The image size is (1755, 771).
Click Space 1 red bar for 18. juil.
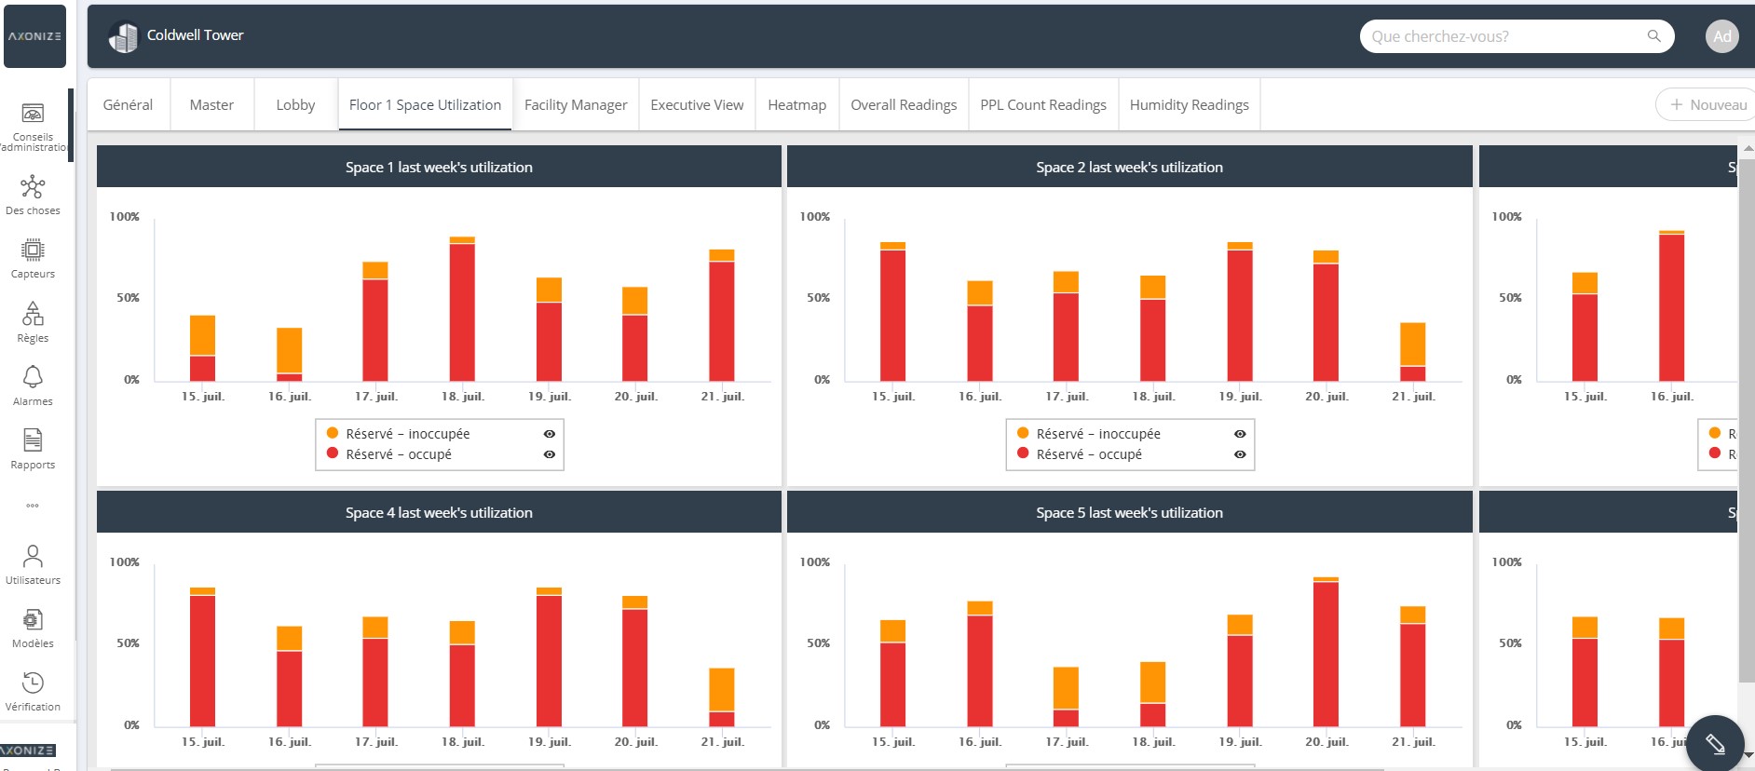tap(462, 312)
